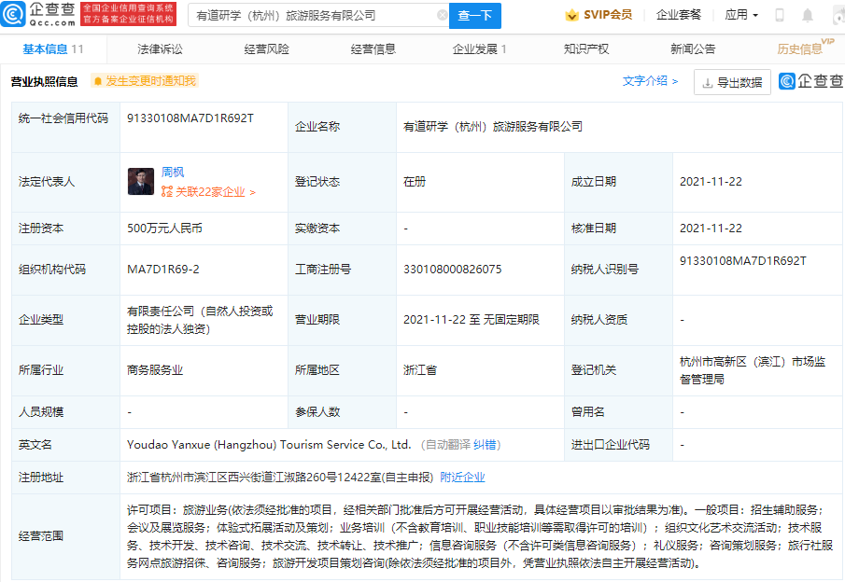Screen dimensions: 845x582
Task: Open the 知识产权 tab
Action: click(586, 49)
